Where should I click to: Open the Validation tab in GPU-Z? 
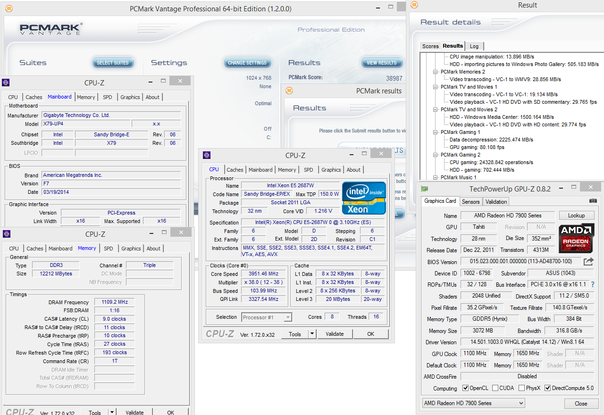coord(496,202)
